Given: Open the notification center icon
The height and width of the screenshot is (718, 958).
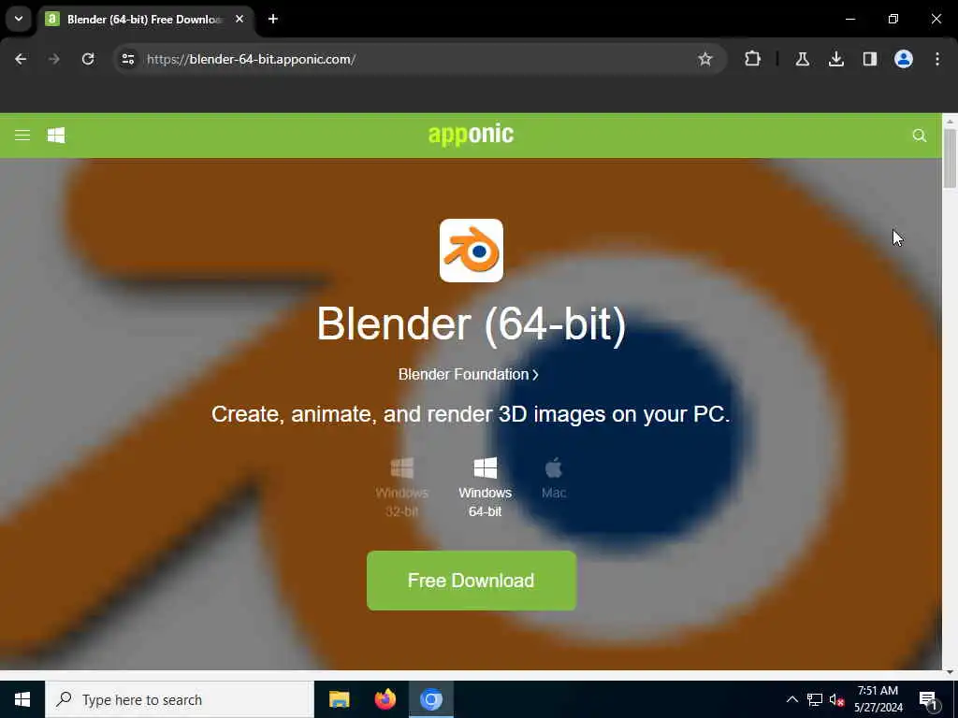Looking at the screenshot, I should click(x=929, y=700).
